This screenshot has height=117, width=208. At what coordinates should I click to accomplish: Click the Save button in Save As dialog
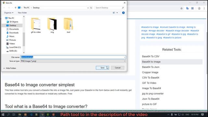(x=102, y=68)
